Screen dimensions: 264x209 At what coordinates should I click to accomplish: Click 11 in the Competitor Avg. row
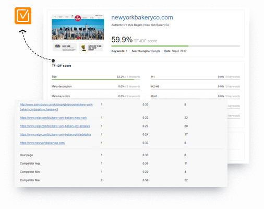186,164
